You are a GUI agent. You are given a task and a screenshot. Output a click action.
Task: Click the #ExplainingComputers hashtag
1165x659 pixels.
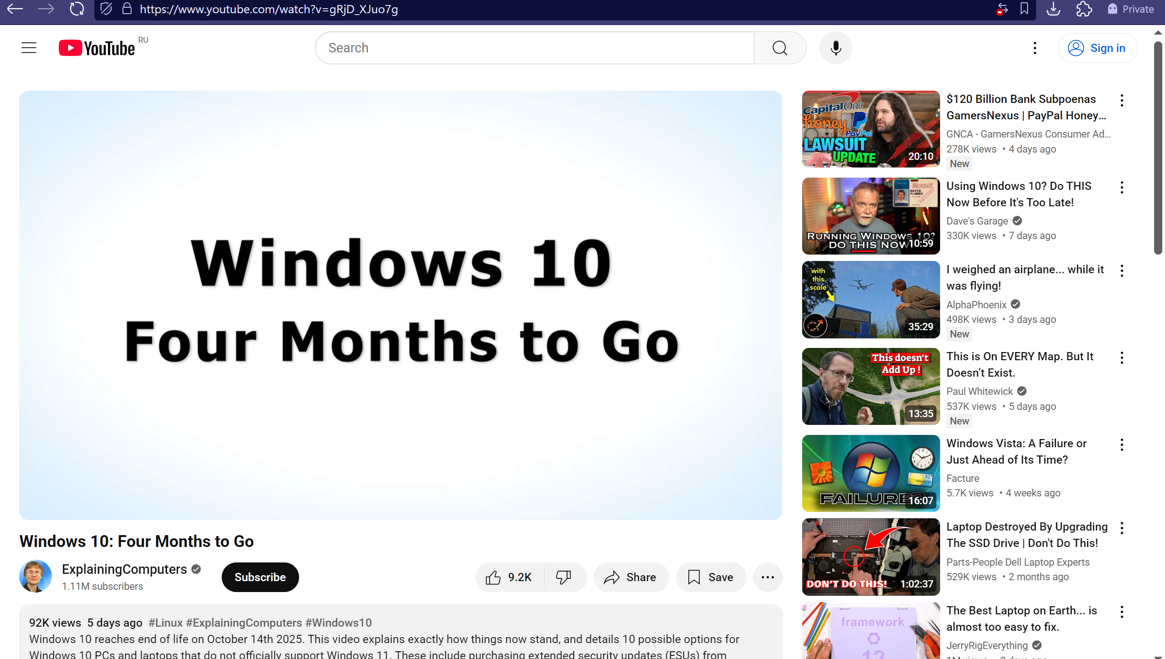tap(244, 623)
